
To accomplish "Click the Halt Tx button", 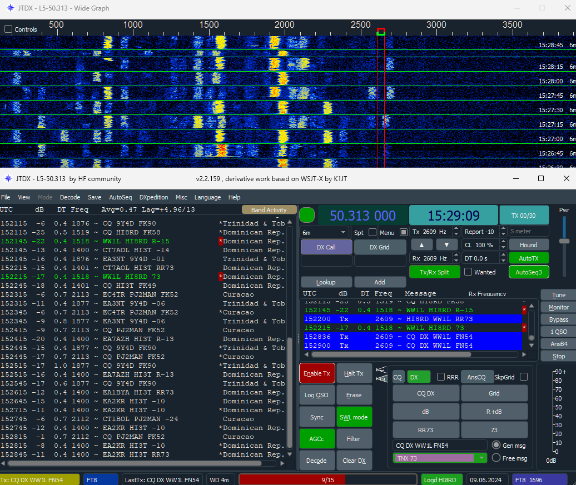I will point(354,373).
